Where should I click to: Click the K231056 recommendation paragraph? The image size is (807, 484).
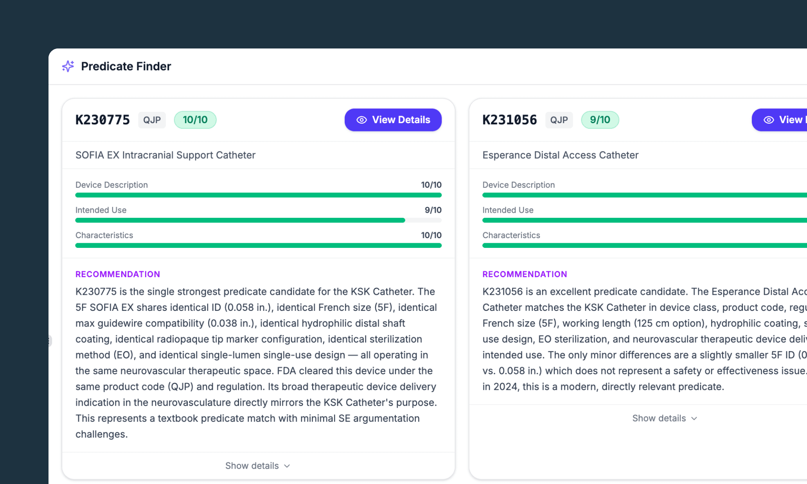(645, 339)
